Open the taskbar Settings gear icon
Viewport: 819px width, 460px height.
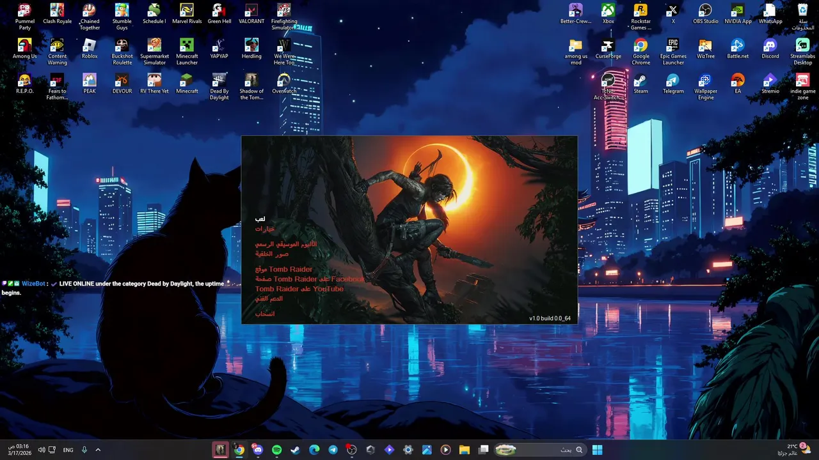pyautogui.click(x=408, y=450)
